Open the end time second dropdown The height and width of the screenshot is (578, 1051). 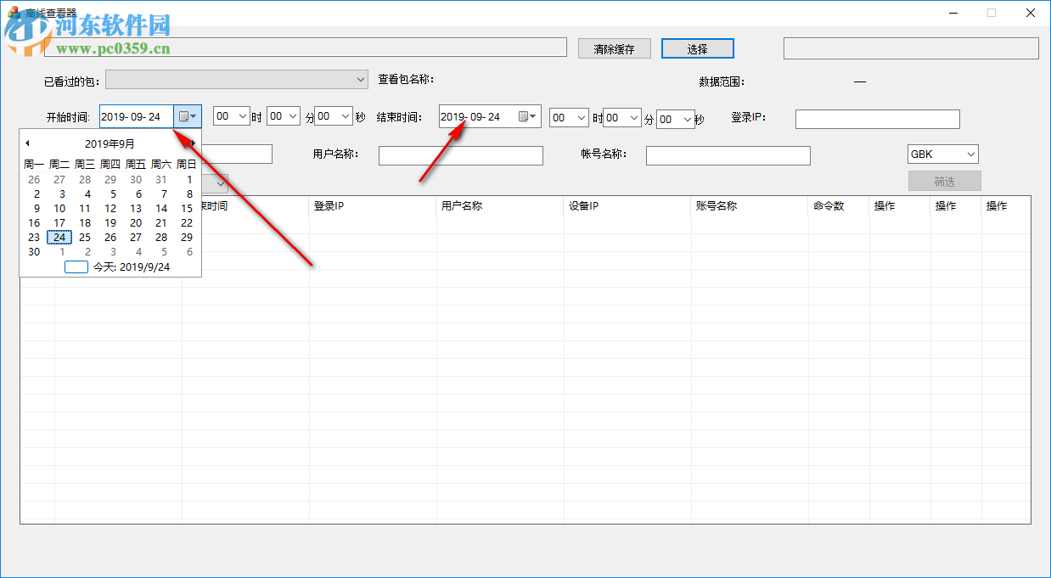coord(687,118)
